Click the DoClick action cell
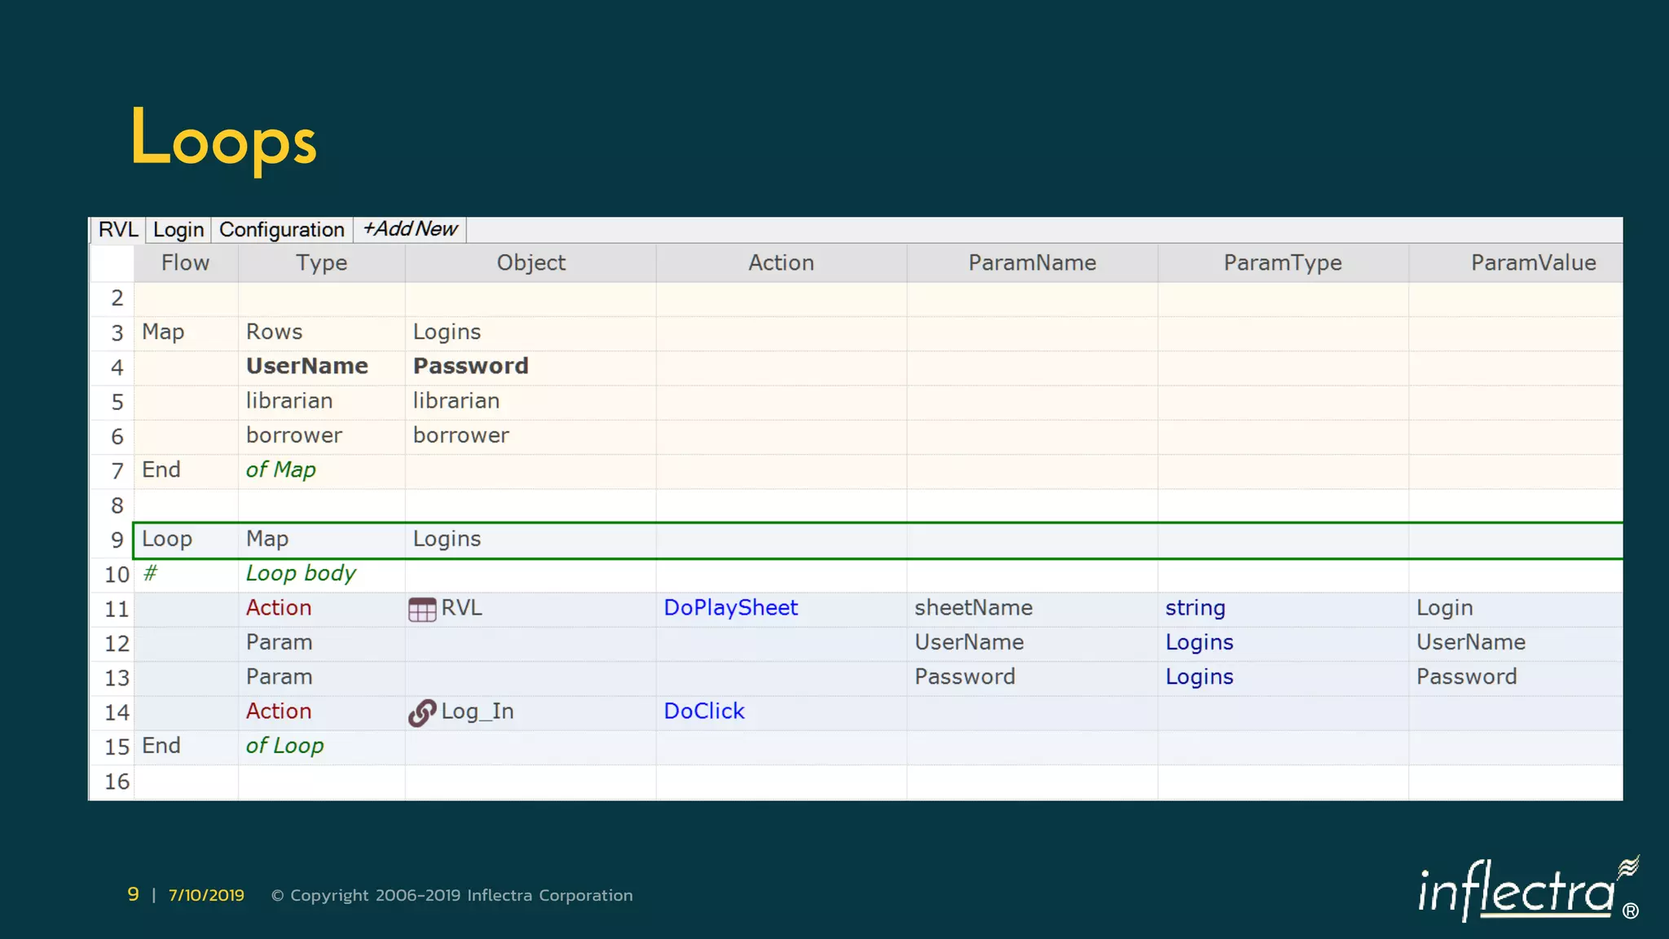Screen dimensions: 1669x939 (x=704, y=712)
